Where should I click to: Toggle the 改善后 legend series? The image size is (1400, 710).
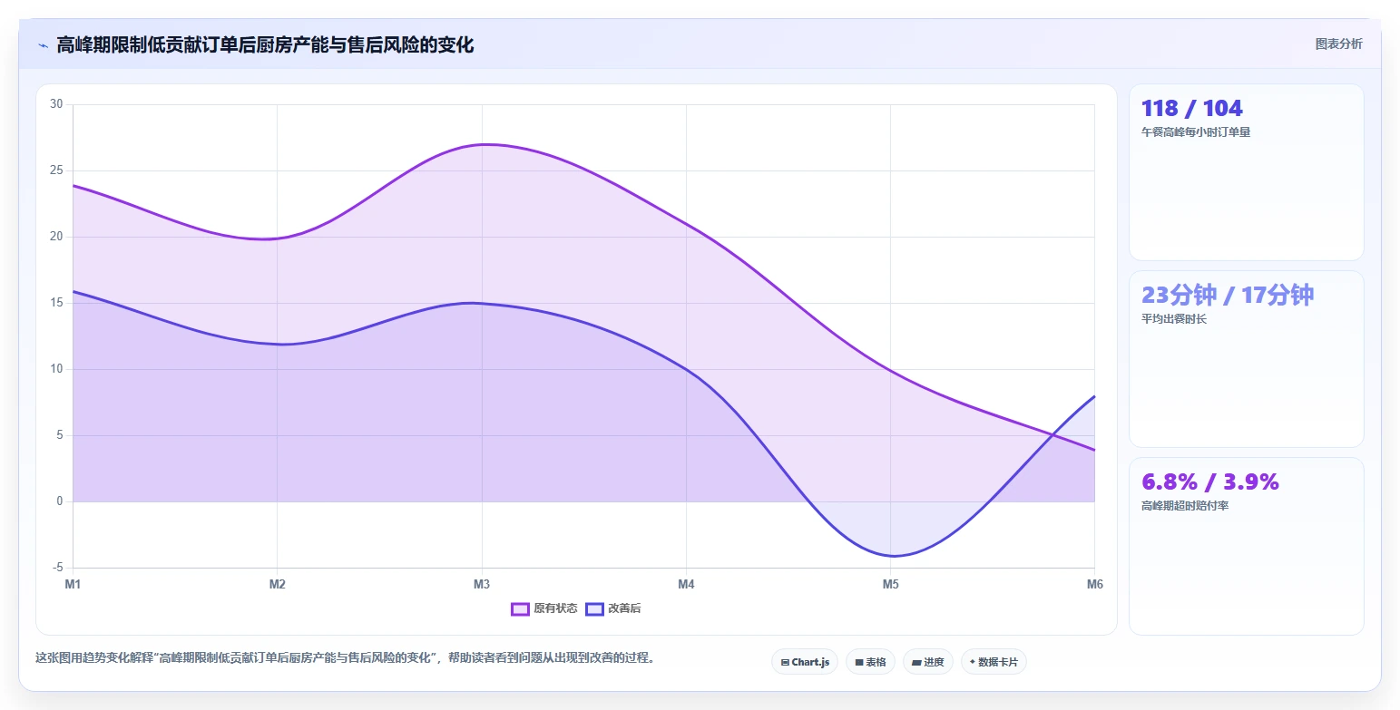tap(613, 608)
